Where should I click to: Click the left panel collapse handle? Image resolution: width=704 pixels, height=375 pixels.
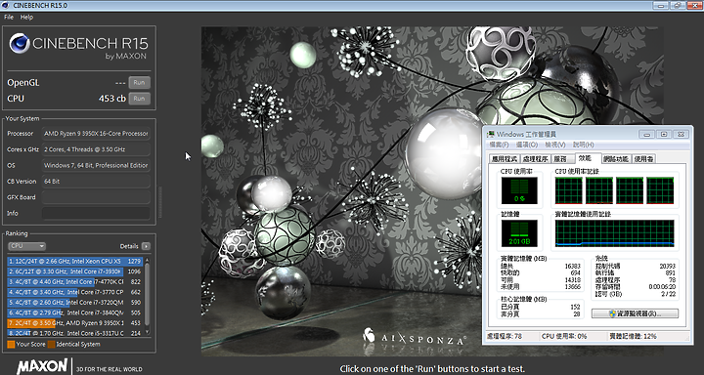(x=159, y=202)
